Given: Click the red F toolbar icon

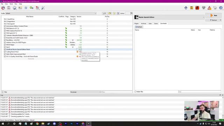Looking at the screenshot, I should point(197,8).
